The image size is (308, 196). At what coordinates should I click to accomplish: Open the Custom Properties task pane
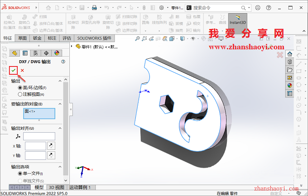click(x=290, y=94)
